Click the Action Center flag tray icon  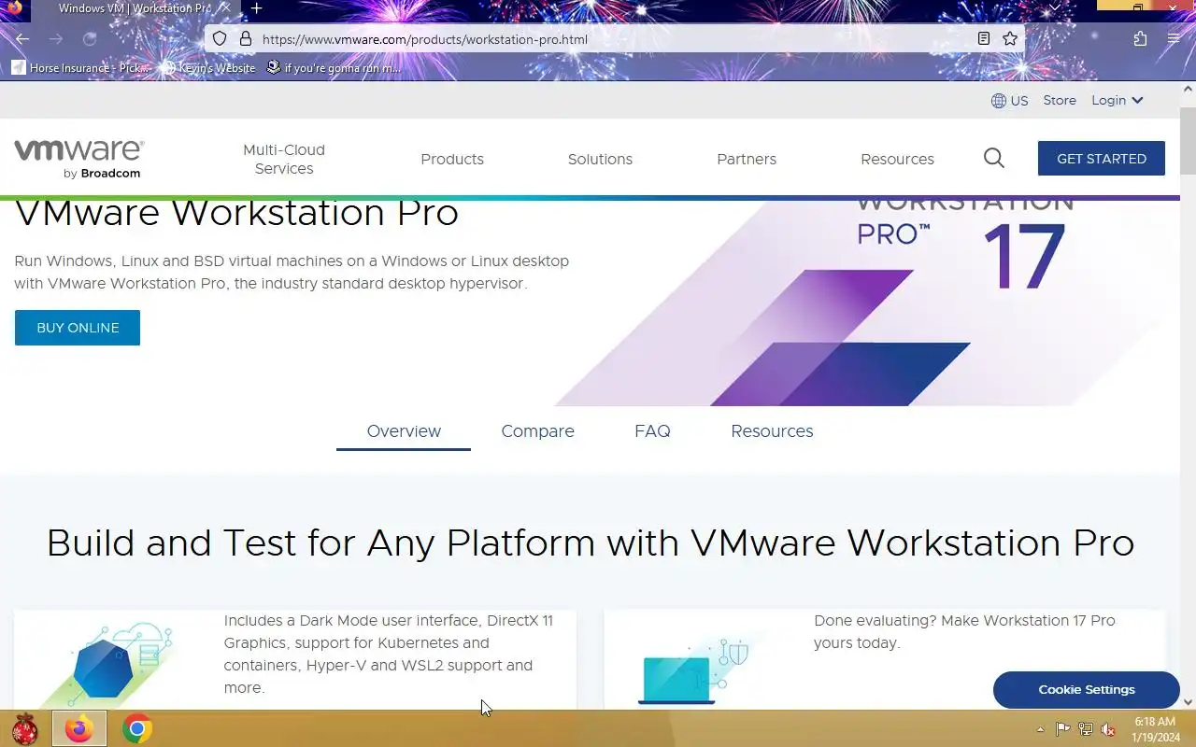pyautogui.click(x=1063, y=729)
